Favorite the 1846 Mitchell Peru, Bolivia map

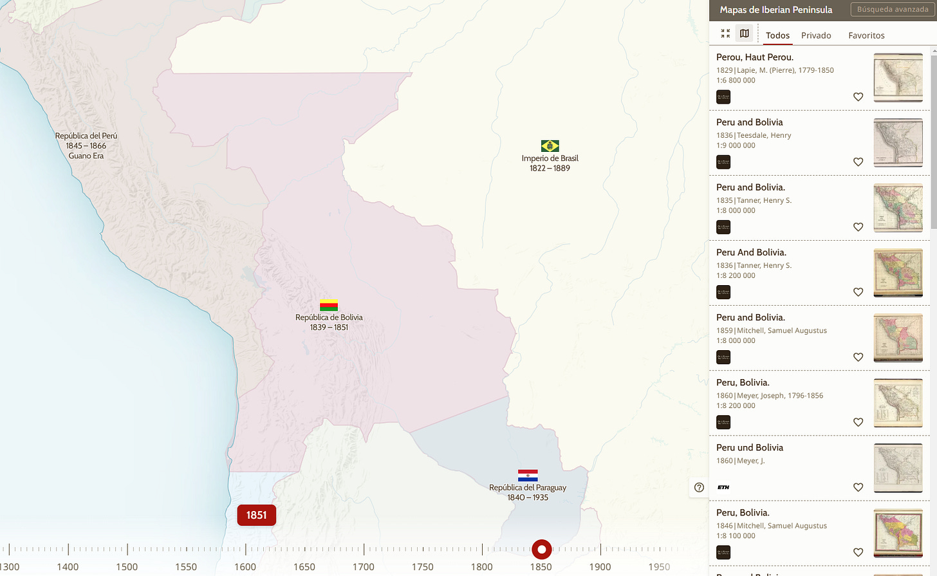coord(858,552)
